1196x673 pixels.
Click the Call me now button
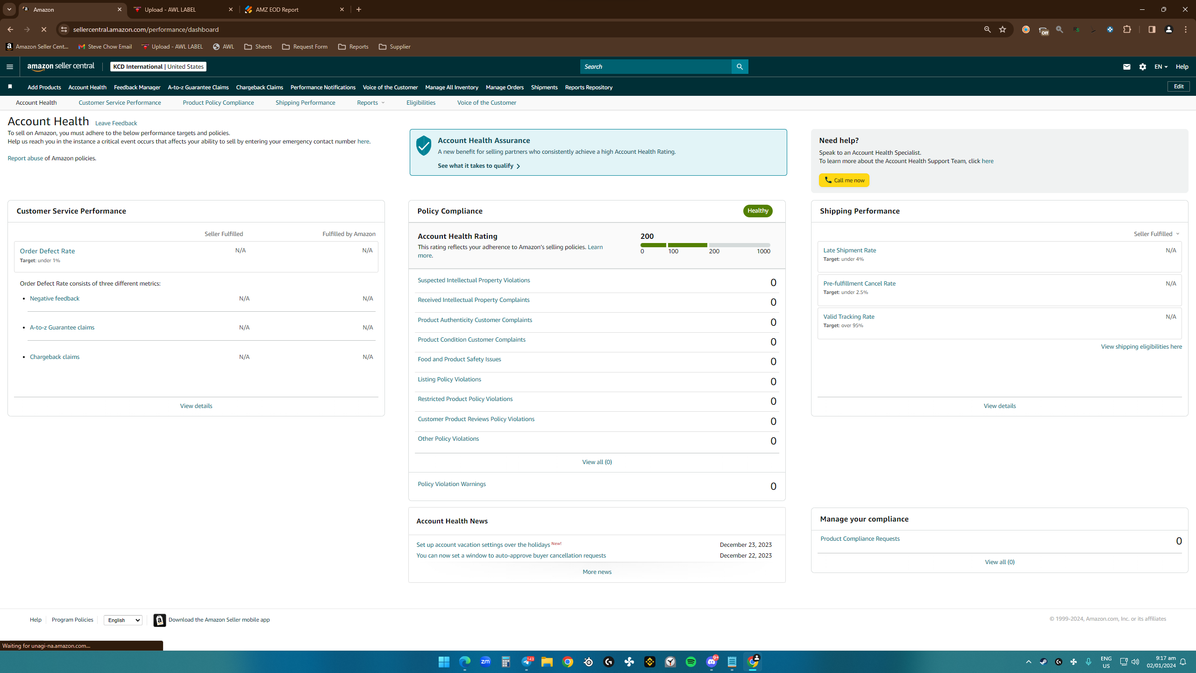click(844, 180)
